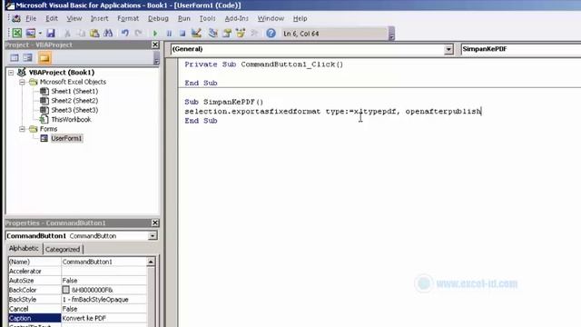Open the Tools menu
The height and width of the screenshot is (327, 581).
[207, 18]
